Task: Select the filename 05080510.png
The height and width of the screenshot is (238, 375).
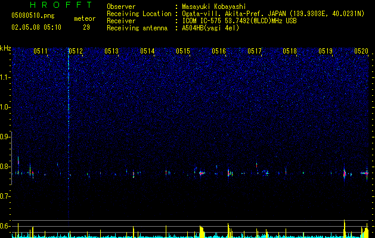Action: (33, 16)
